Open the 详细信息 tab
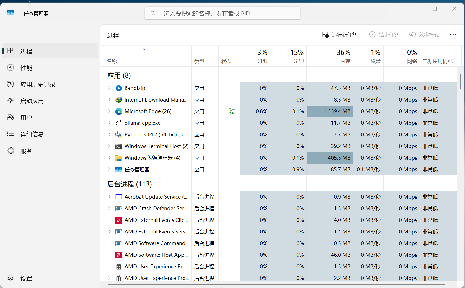 (x=50, y=134)
